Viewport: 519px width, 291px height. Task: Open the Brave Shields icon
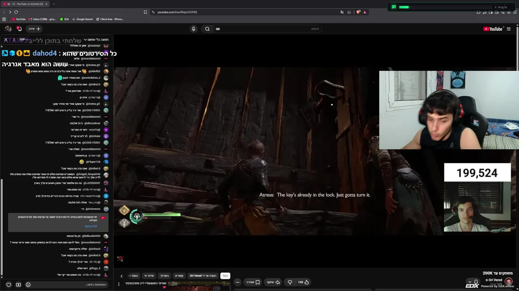coord(358,12)
